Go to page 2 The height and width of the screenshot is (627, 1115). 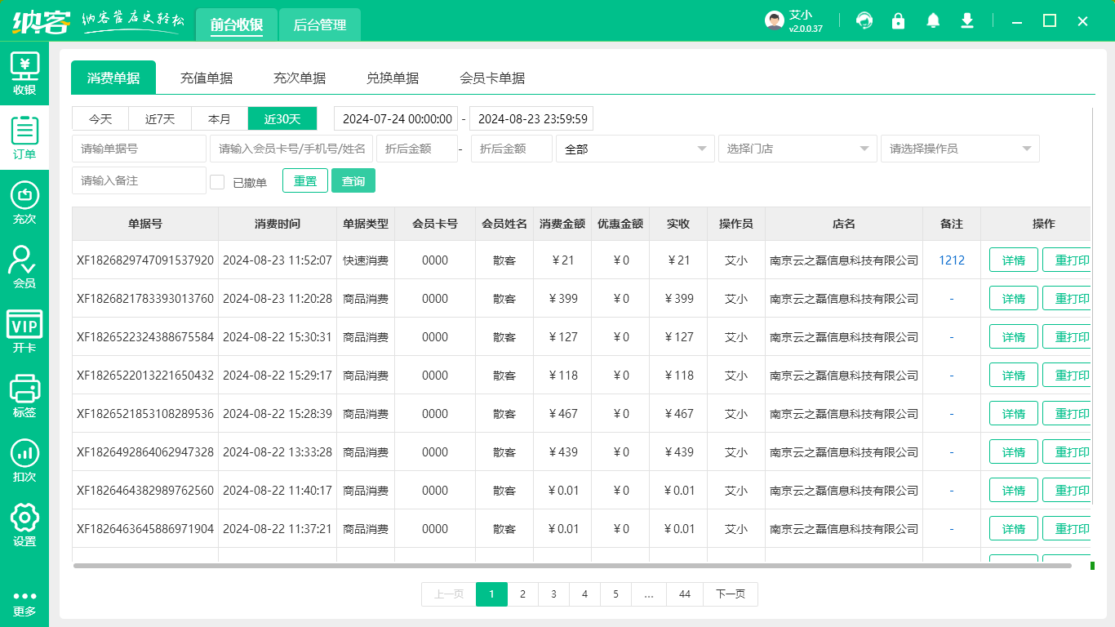[x=522, y=594]
